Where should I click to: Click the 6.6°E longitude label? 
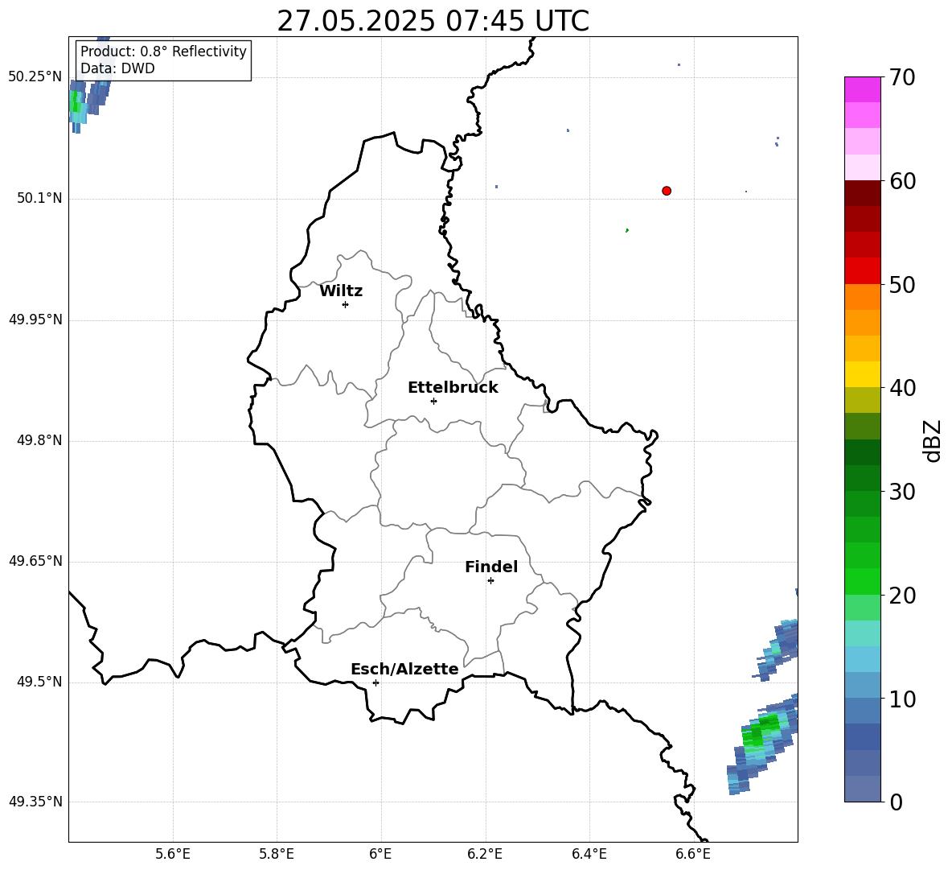point(693,854)
